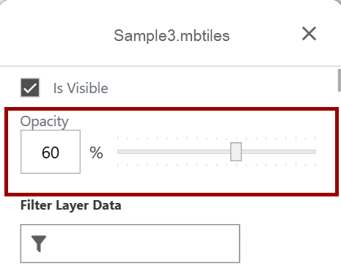The width and height of the screenshot is (341, 280).
Task: Click the Opacity slider handle
Action: (x=236, y=152)
